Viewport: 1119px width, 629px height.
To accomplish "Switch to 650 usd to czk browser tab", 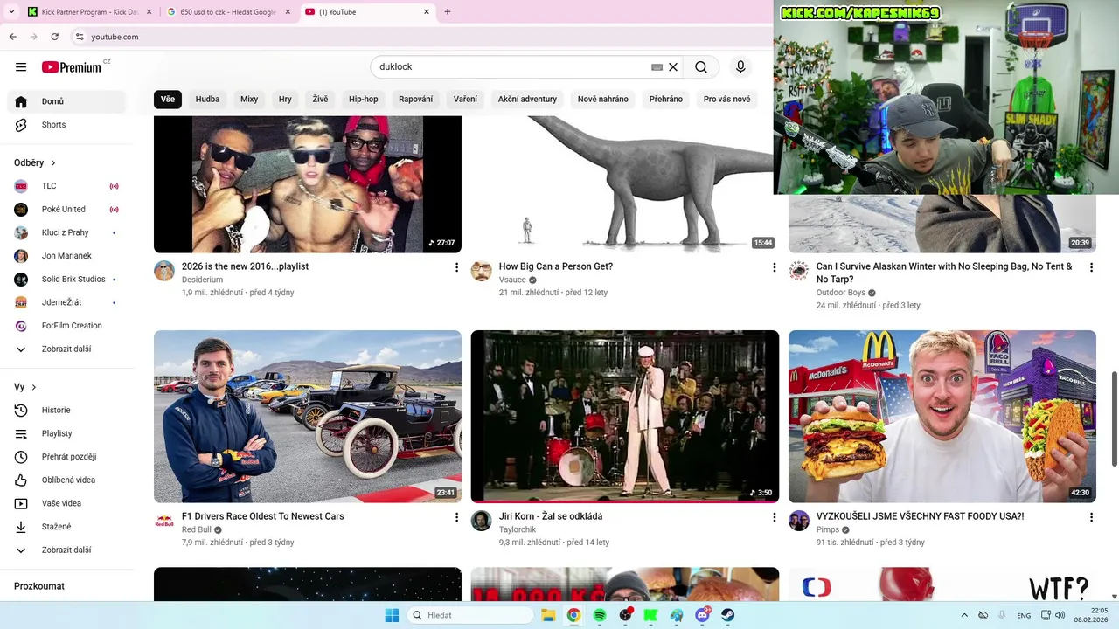I will point(227,12).
